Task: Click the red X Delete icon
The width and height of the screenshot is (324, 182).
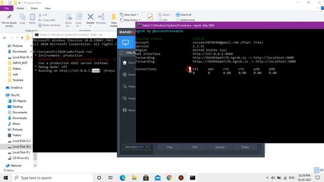Action: 90,17
